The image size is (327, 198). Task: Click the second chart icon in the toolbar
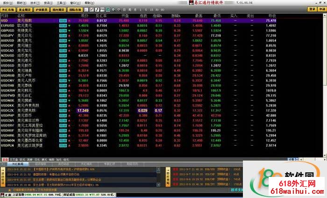pyautogui.click(x=92, y=10)
